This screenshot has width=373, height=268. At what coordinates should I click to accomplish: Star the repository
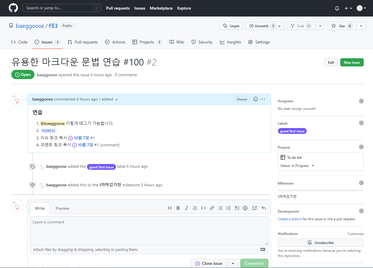(x=342, y=26)
